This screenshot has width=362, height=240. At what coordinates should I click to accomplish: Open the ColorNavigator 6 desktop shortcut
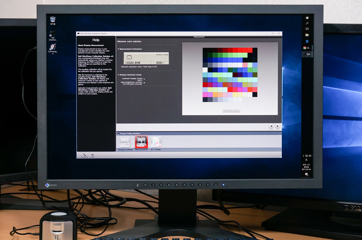coord(53,49)
